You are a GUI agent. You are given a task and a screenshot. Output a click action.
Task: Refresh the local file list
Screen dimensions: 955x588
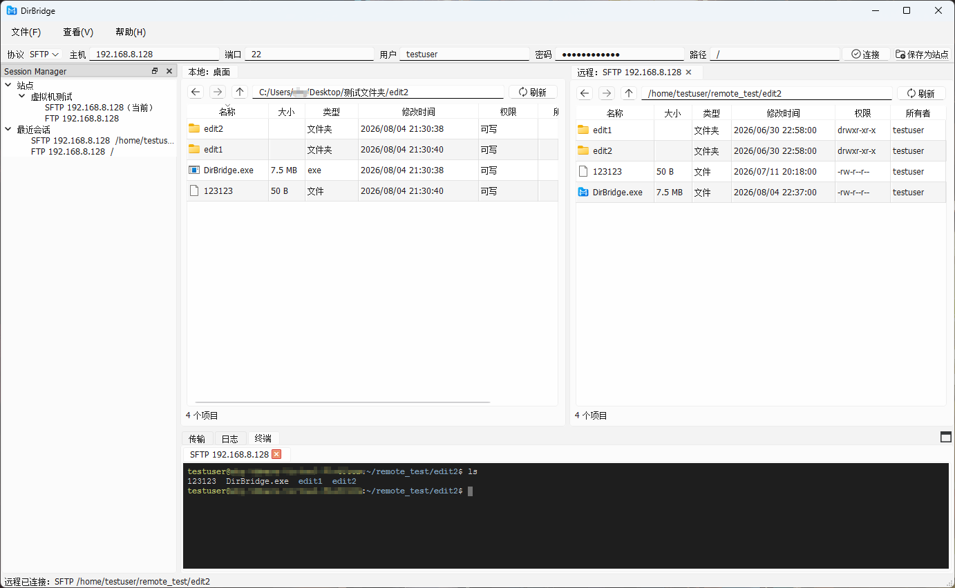tap(533, 92)
